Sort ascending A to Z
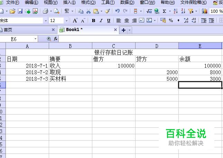 tap(176, 11)
